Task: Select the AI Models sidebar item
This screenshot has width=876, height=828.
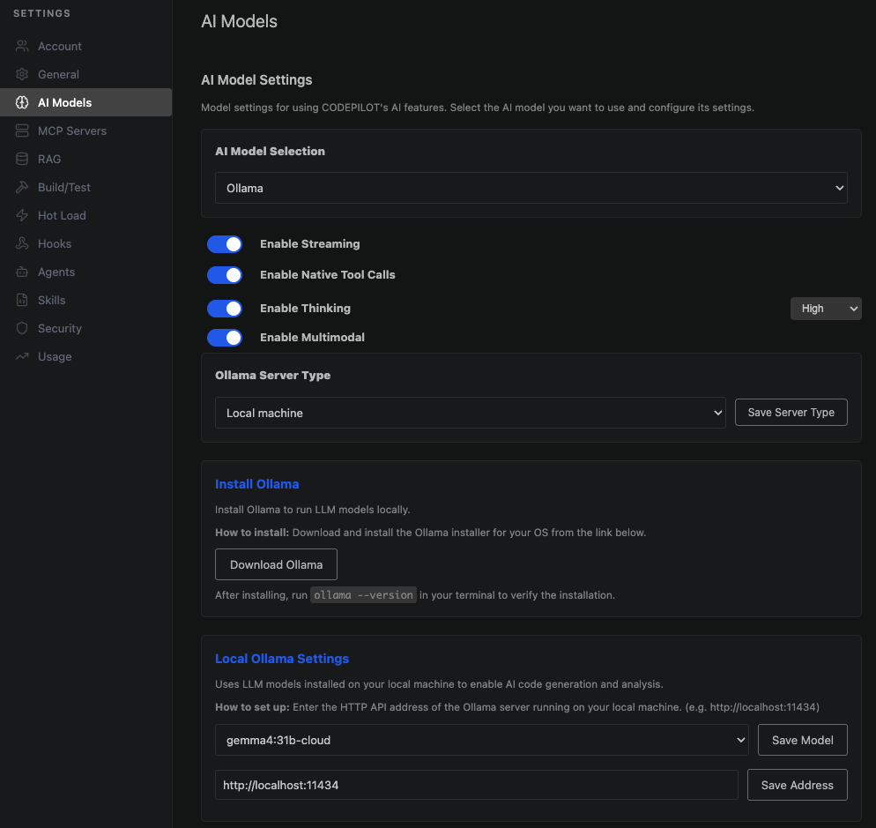Action: (86, 102)
